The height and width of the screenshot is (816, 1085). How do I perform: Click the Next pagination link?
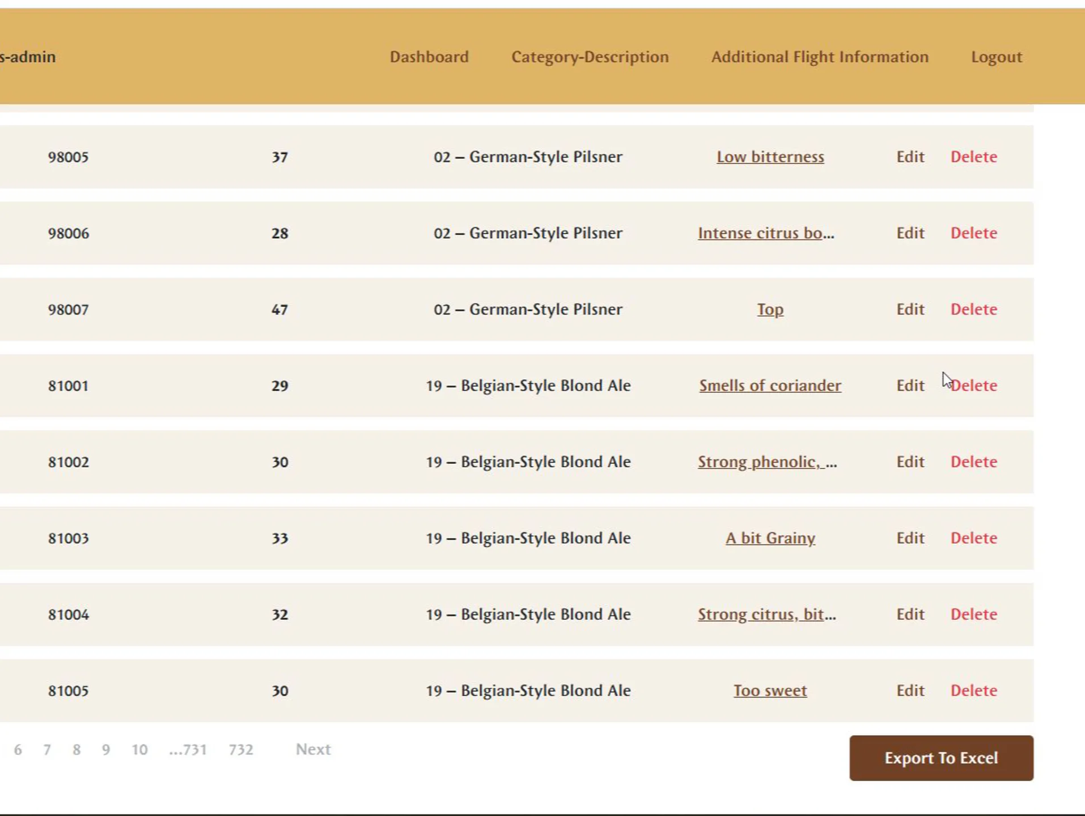(313, 749)
